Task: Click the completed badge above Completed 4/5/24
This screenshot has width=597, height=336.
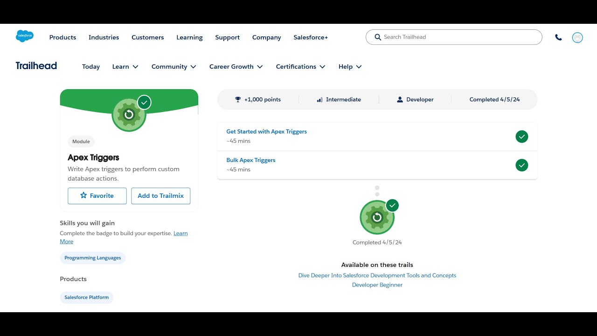Action: pyautogui.click(x=377, y=217)
